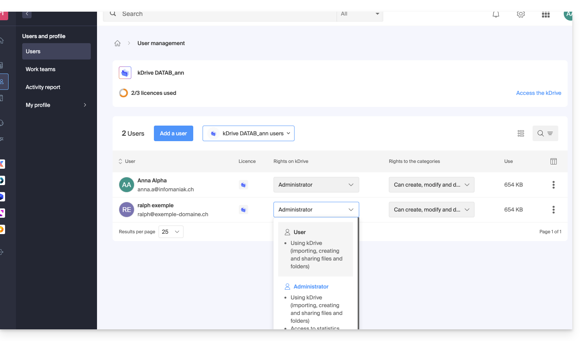
Task: Open ralph exemple's category rights dropdown
Action: [x=431, y=210]
